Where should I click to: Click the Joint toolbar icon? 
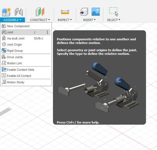pyautogui.click(x=19, y=12)
